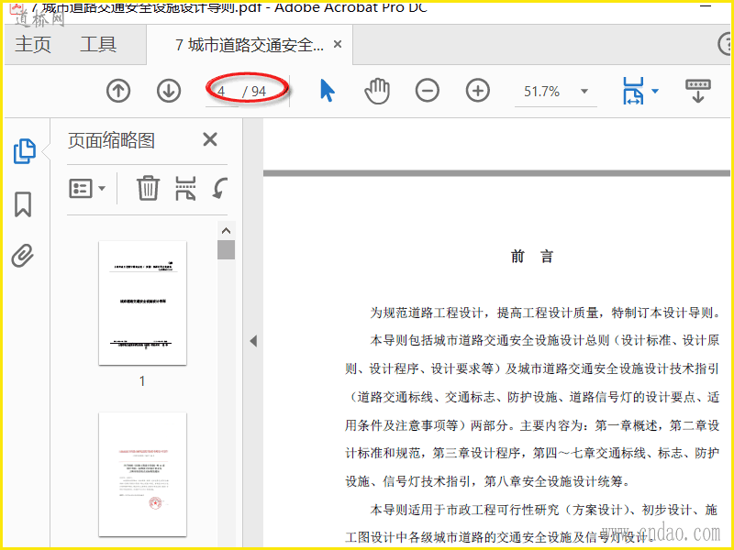
Task: Choose the arrow selection tool
Action: [328, 91]
